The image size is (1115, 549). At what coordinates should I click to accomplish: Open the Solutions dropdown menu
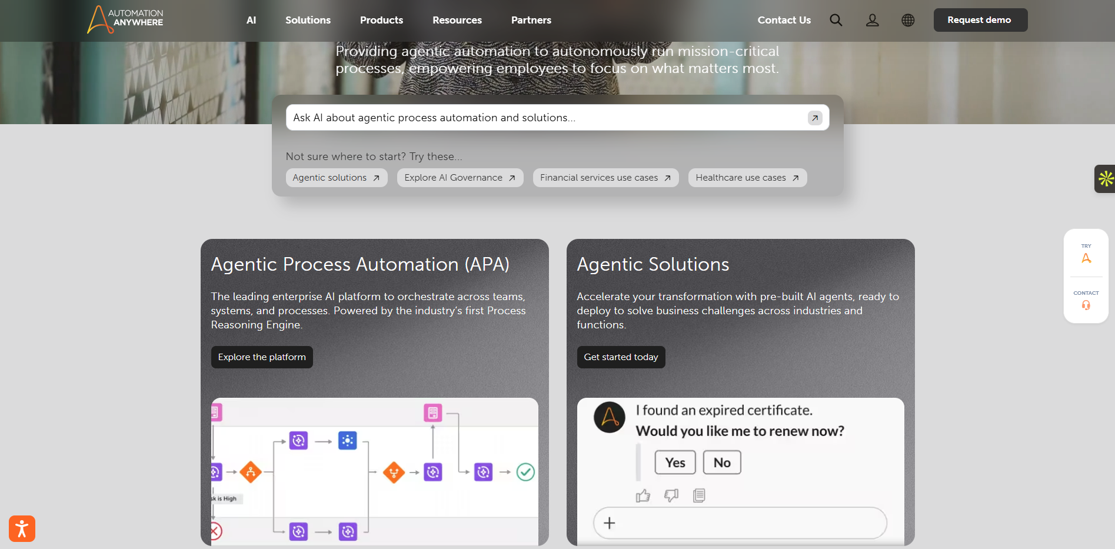tap(308, 19)
